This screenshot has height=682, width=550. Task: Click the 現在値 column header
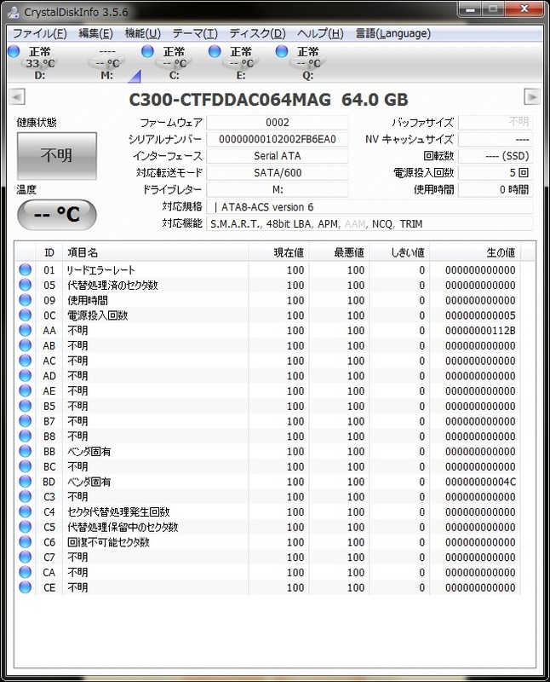[x=278, y=252]
